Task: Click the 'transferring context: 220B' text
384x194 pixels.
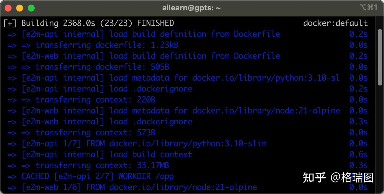Action: pyautogui.click(x=95, y=100)
